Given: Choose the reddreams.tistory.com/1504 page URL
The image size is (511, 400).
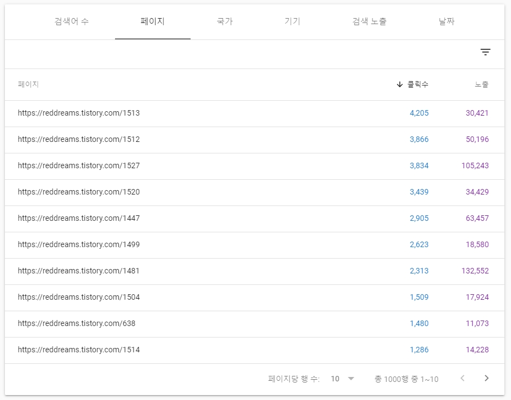Looking at the screenshot, I should pyautogui.click(x=78, y=298).
